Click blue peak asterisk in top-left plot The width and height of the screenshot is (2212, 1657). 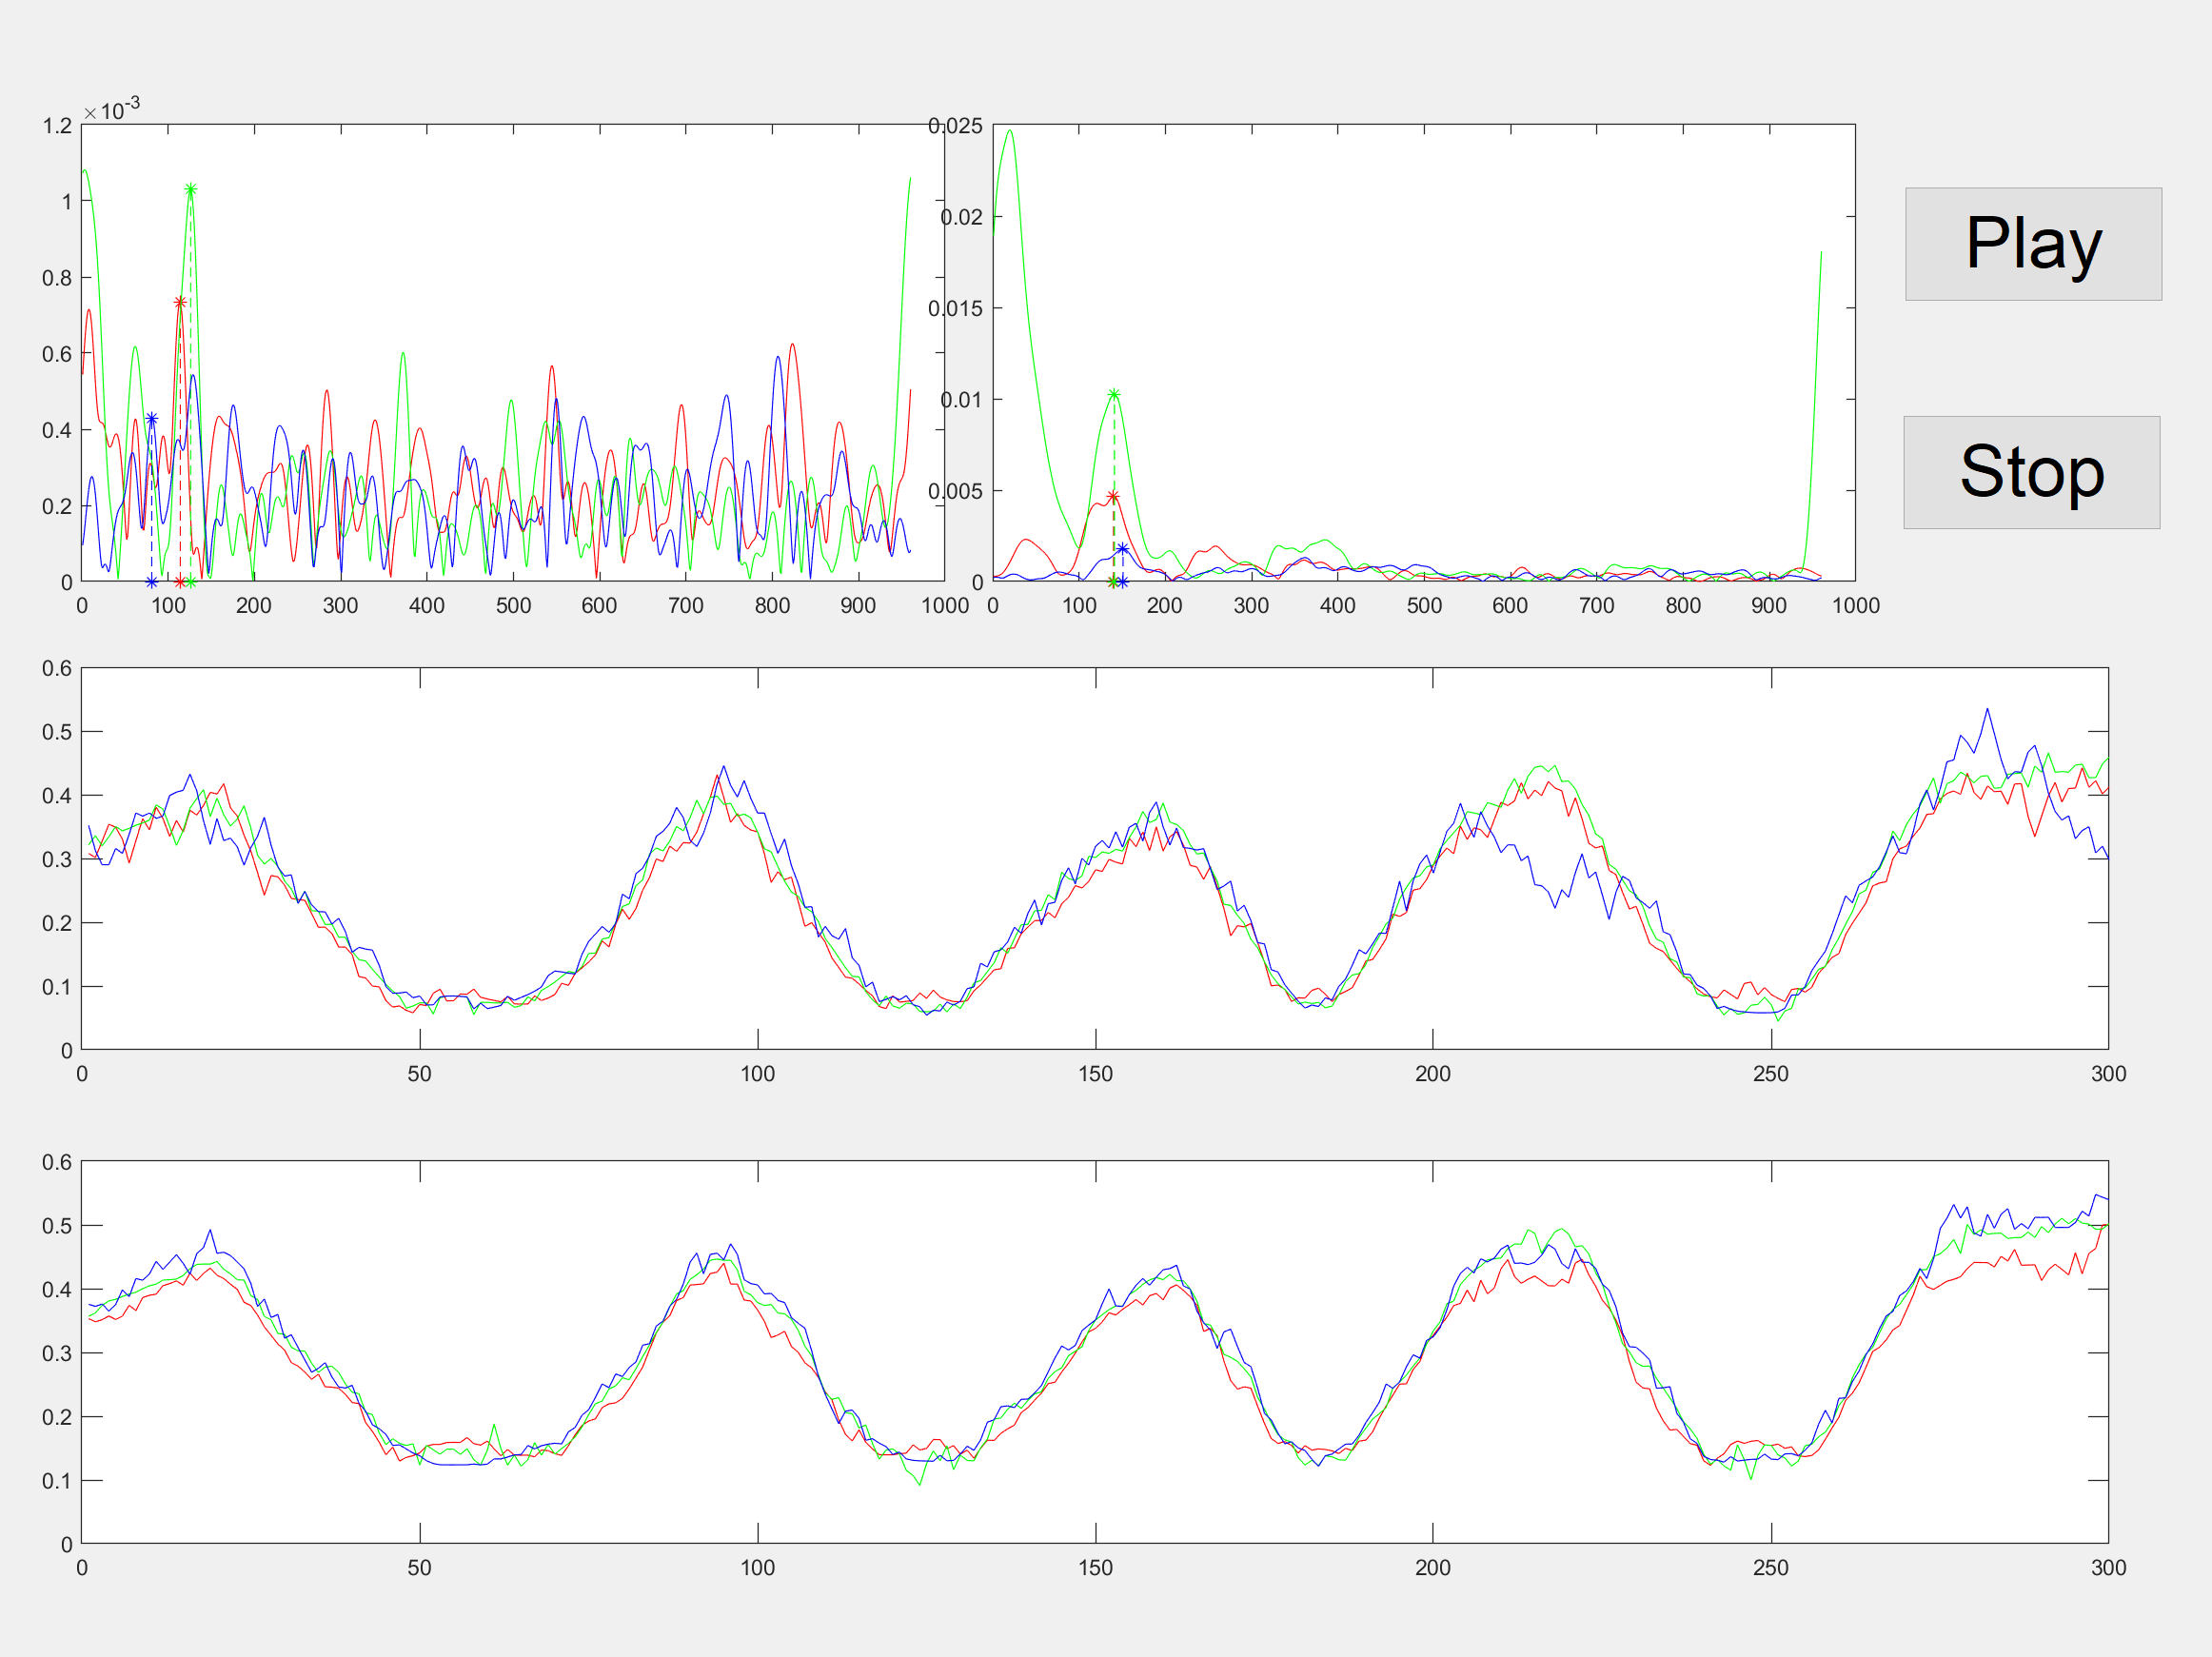(x=152, y=419)
